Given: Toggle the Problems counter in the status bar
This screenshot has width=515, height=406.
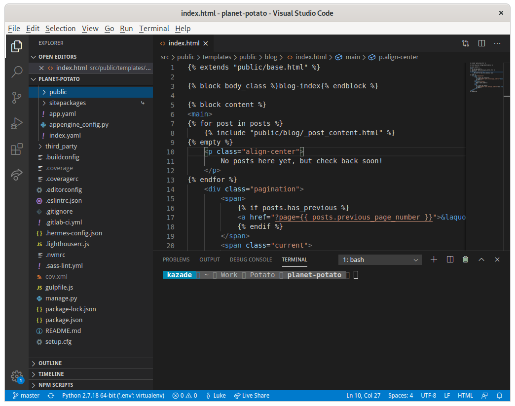Looking at the screenshot, I should click(184, 395).
